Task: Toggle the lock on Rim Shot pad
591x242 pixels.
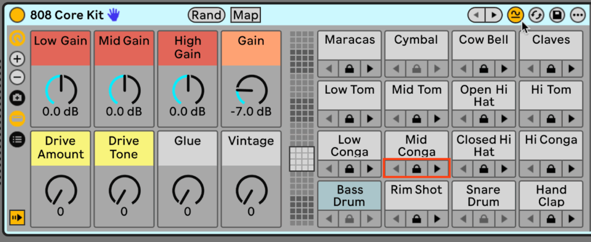Action: tap(417, 219)
